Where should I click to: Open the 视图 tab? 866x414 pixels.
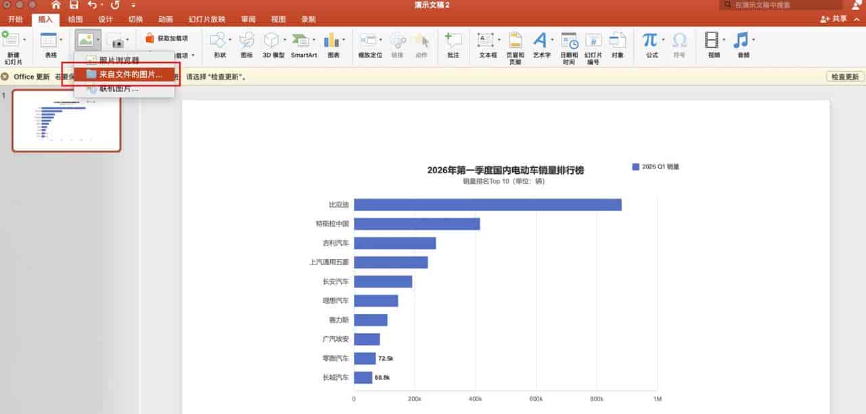[278, 20]
